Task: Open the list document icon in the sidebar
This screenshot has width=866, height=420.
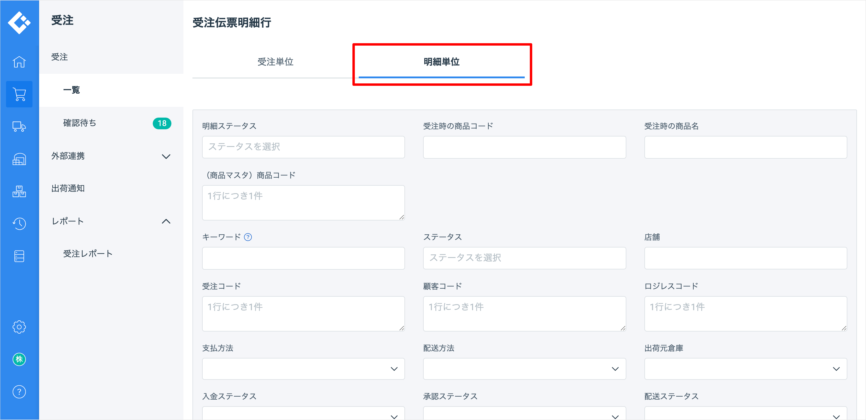Action: (19, 256)
